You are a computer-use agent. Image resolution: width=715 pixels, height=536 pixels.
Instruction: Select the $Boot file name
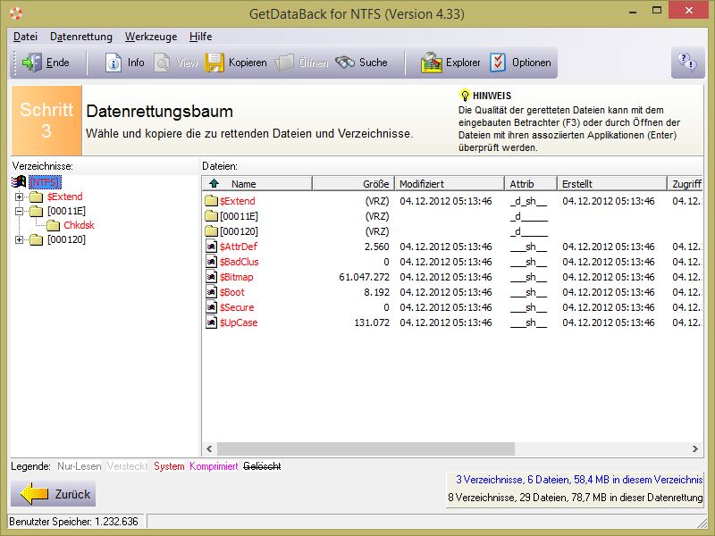click(232, 292)
